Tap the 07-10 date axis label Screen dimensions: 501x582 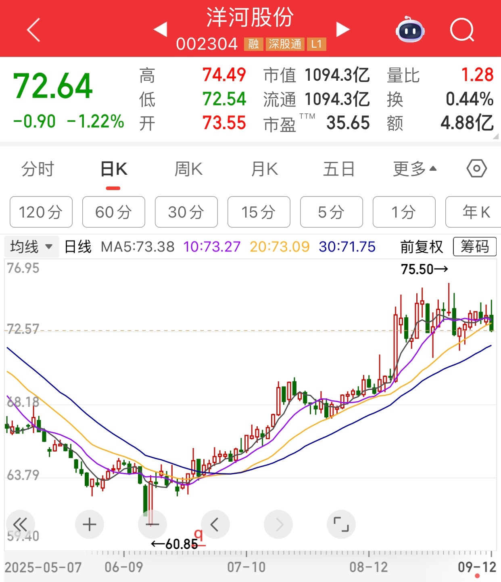pos(246,567)
